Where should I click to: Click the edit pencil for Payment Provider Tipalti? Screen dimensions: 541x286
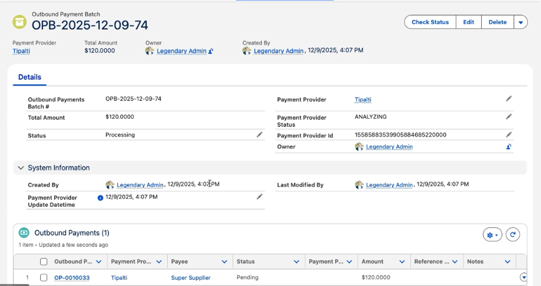tap(509, 99)
